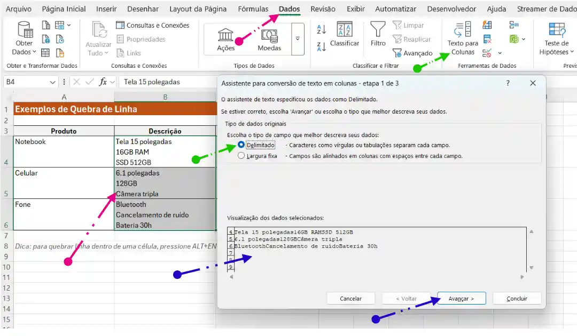Image resolution: width=577 pixels, height=336 pixels.
Task: Click the fx insert function icon
Action: pos(103,82)
